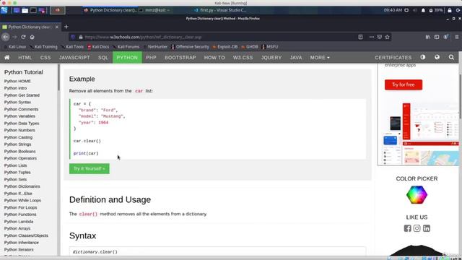The width and height of the screenshot is (462, 260).
Task: Show sidebars icon in Firefox toolbar
Action: tap(437, 37)
